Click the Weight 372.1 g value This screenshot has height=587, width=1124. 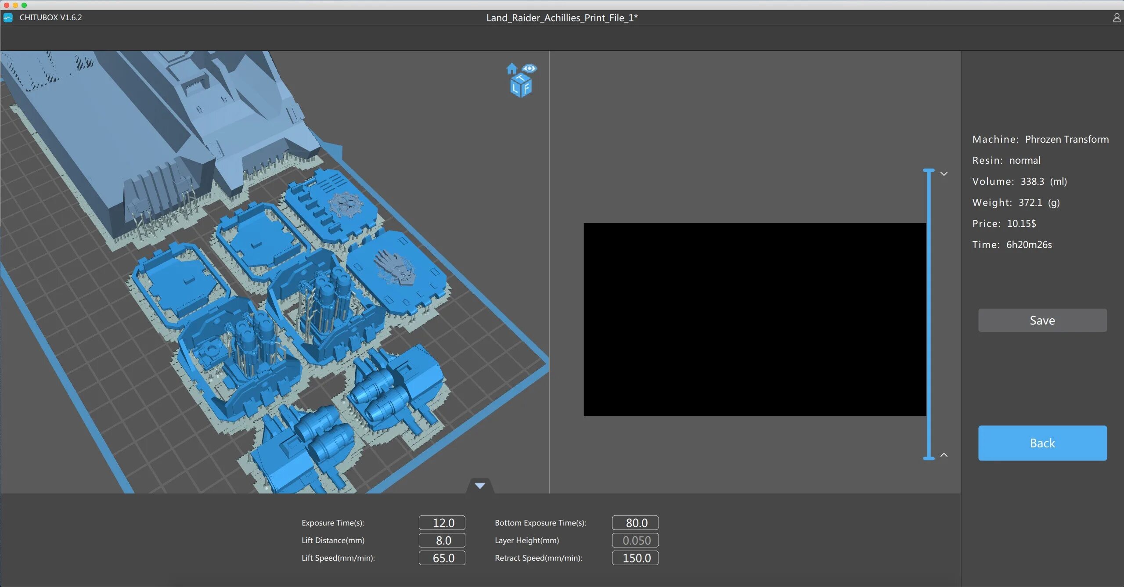(1039, 202)
